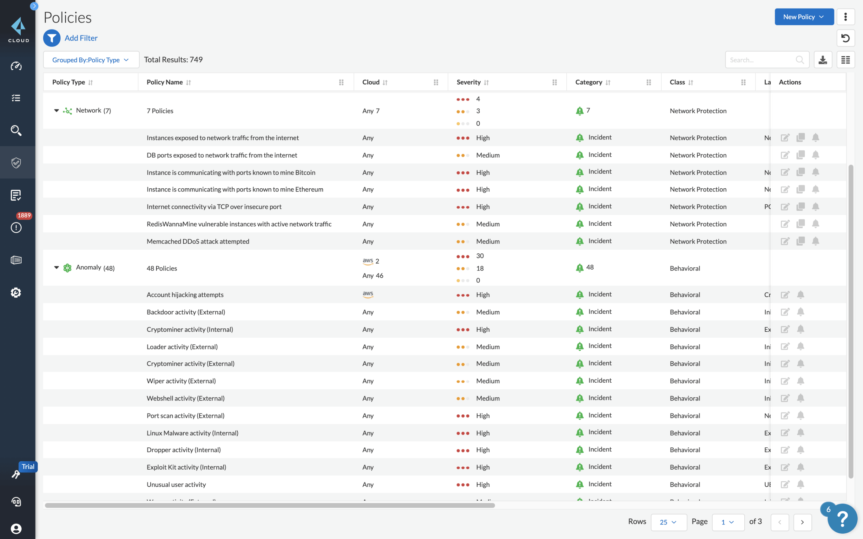Collapse the Anomaly (48) policy group

pos(55,268)
